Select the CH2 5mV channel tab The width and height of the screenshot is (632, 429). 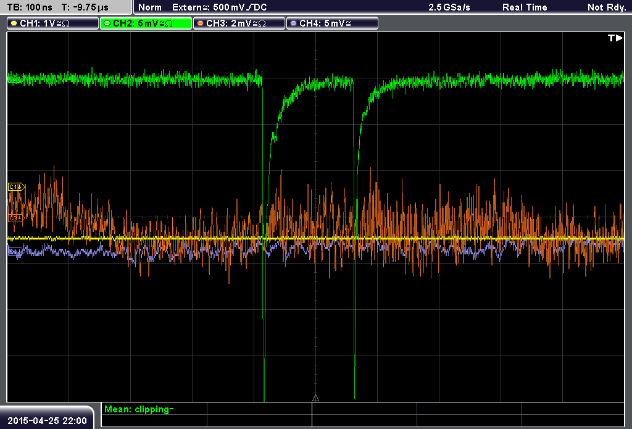(146, 23)
